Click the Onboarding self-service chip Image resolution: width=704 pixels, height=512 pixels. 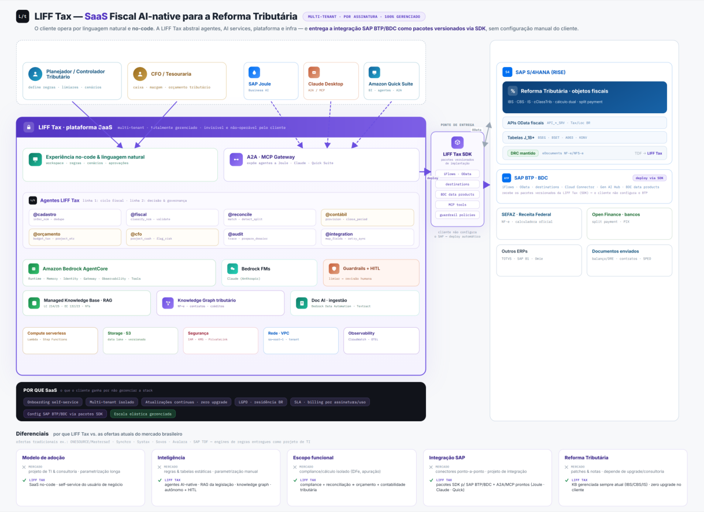pyautogui.click(x=53, y=402)
